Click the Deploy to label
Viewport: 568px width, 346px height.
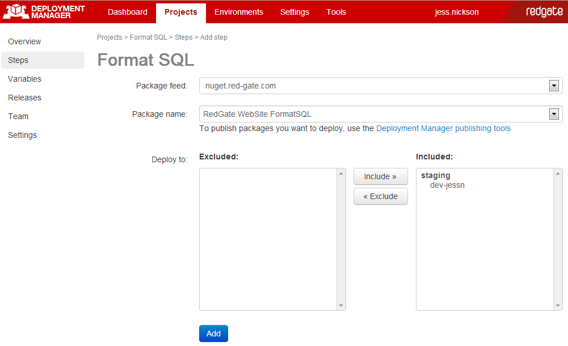click(x=169, y=159)
